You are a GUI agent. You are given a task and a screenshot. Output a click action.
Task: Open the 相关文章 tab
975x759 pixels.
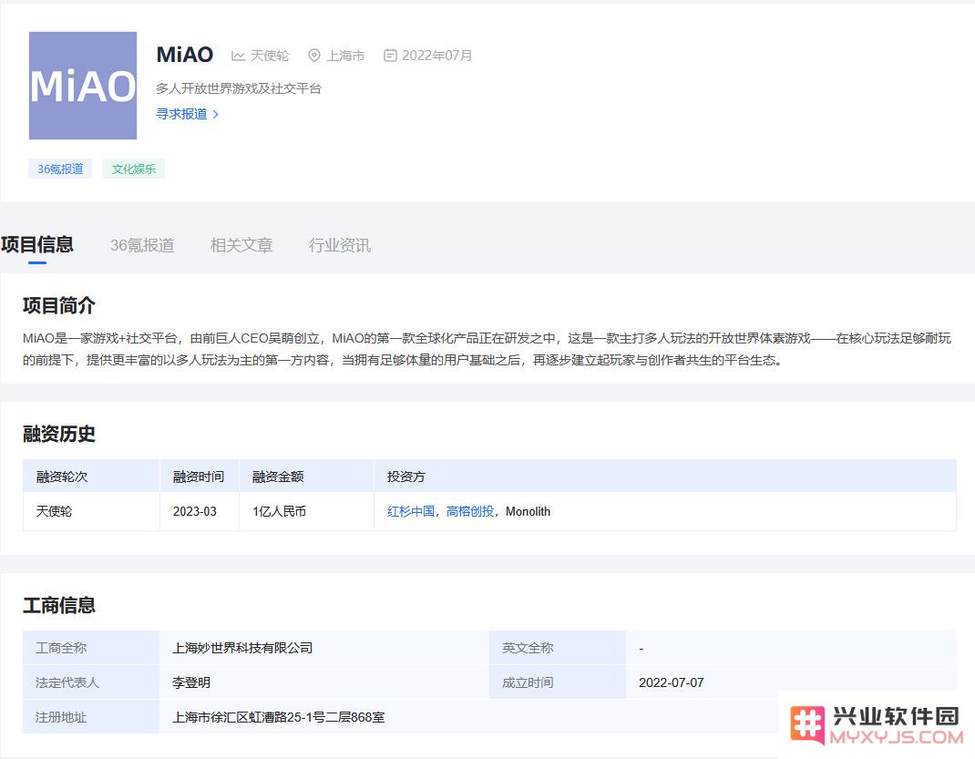241,245
